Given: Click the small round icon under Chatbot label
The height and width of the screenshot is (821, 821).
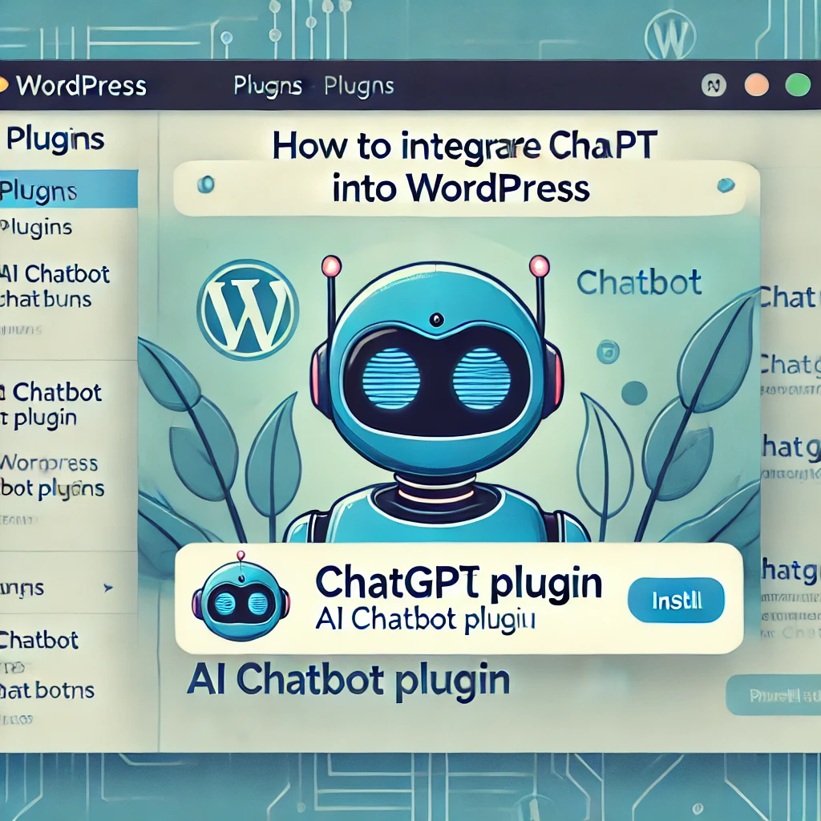Looking at the screenshot, I should pyautogui.click(x=608, y=352).
